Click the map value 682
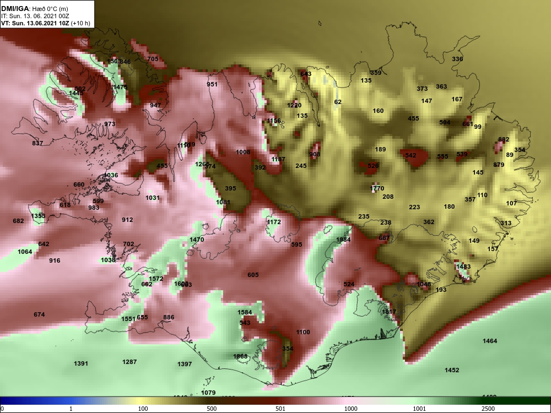 (x=18, y=221)
